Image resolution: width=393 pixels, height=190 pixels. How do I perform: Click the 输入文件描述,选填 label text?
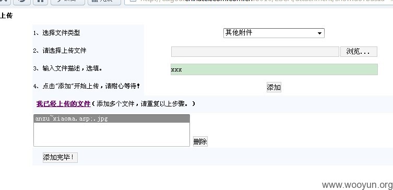(72, 68)
